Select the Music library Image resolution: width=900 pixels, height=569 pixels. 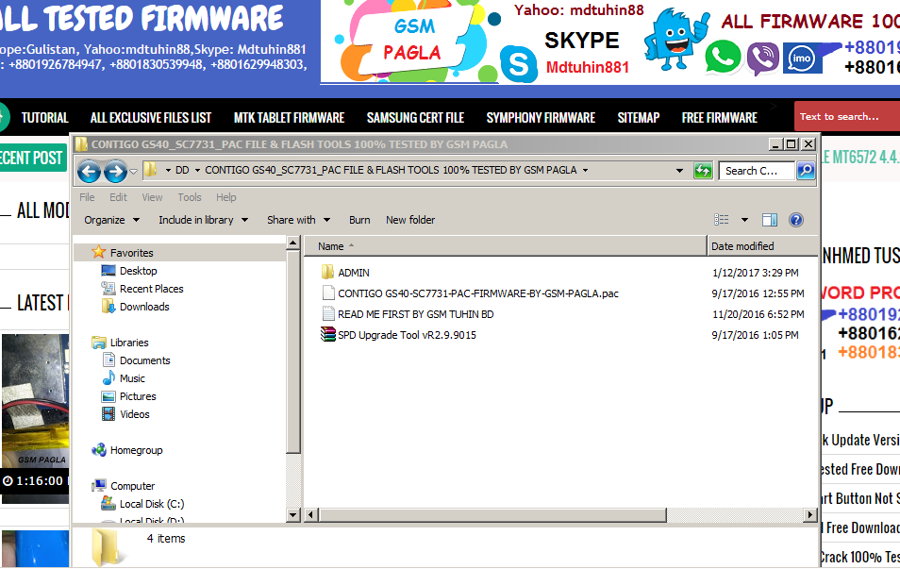[x=132, y=378]
